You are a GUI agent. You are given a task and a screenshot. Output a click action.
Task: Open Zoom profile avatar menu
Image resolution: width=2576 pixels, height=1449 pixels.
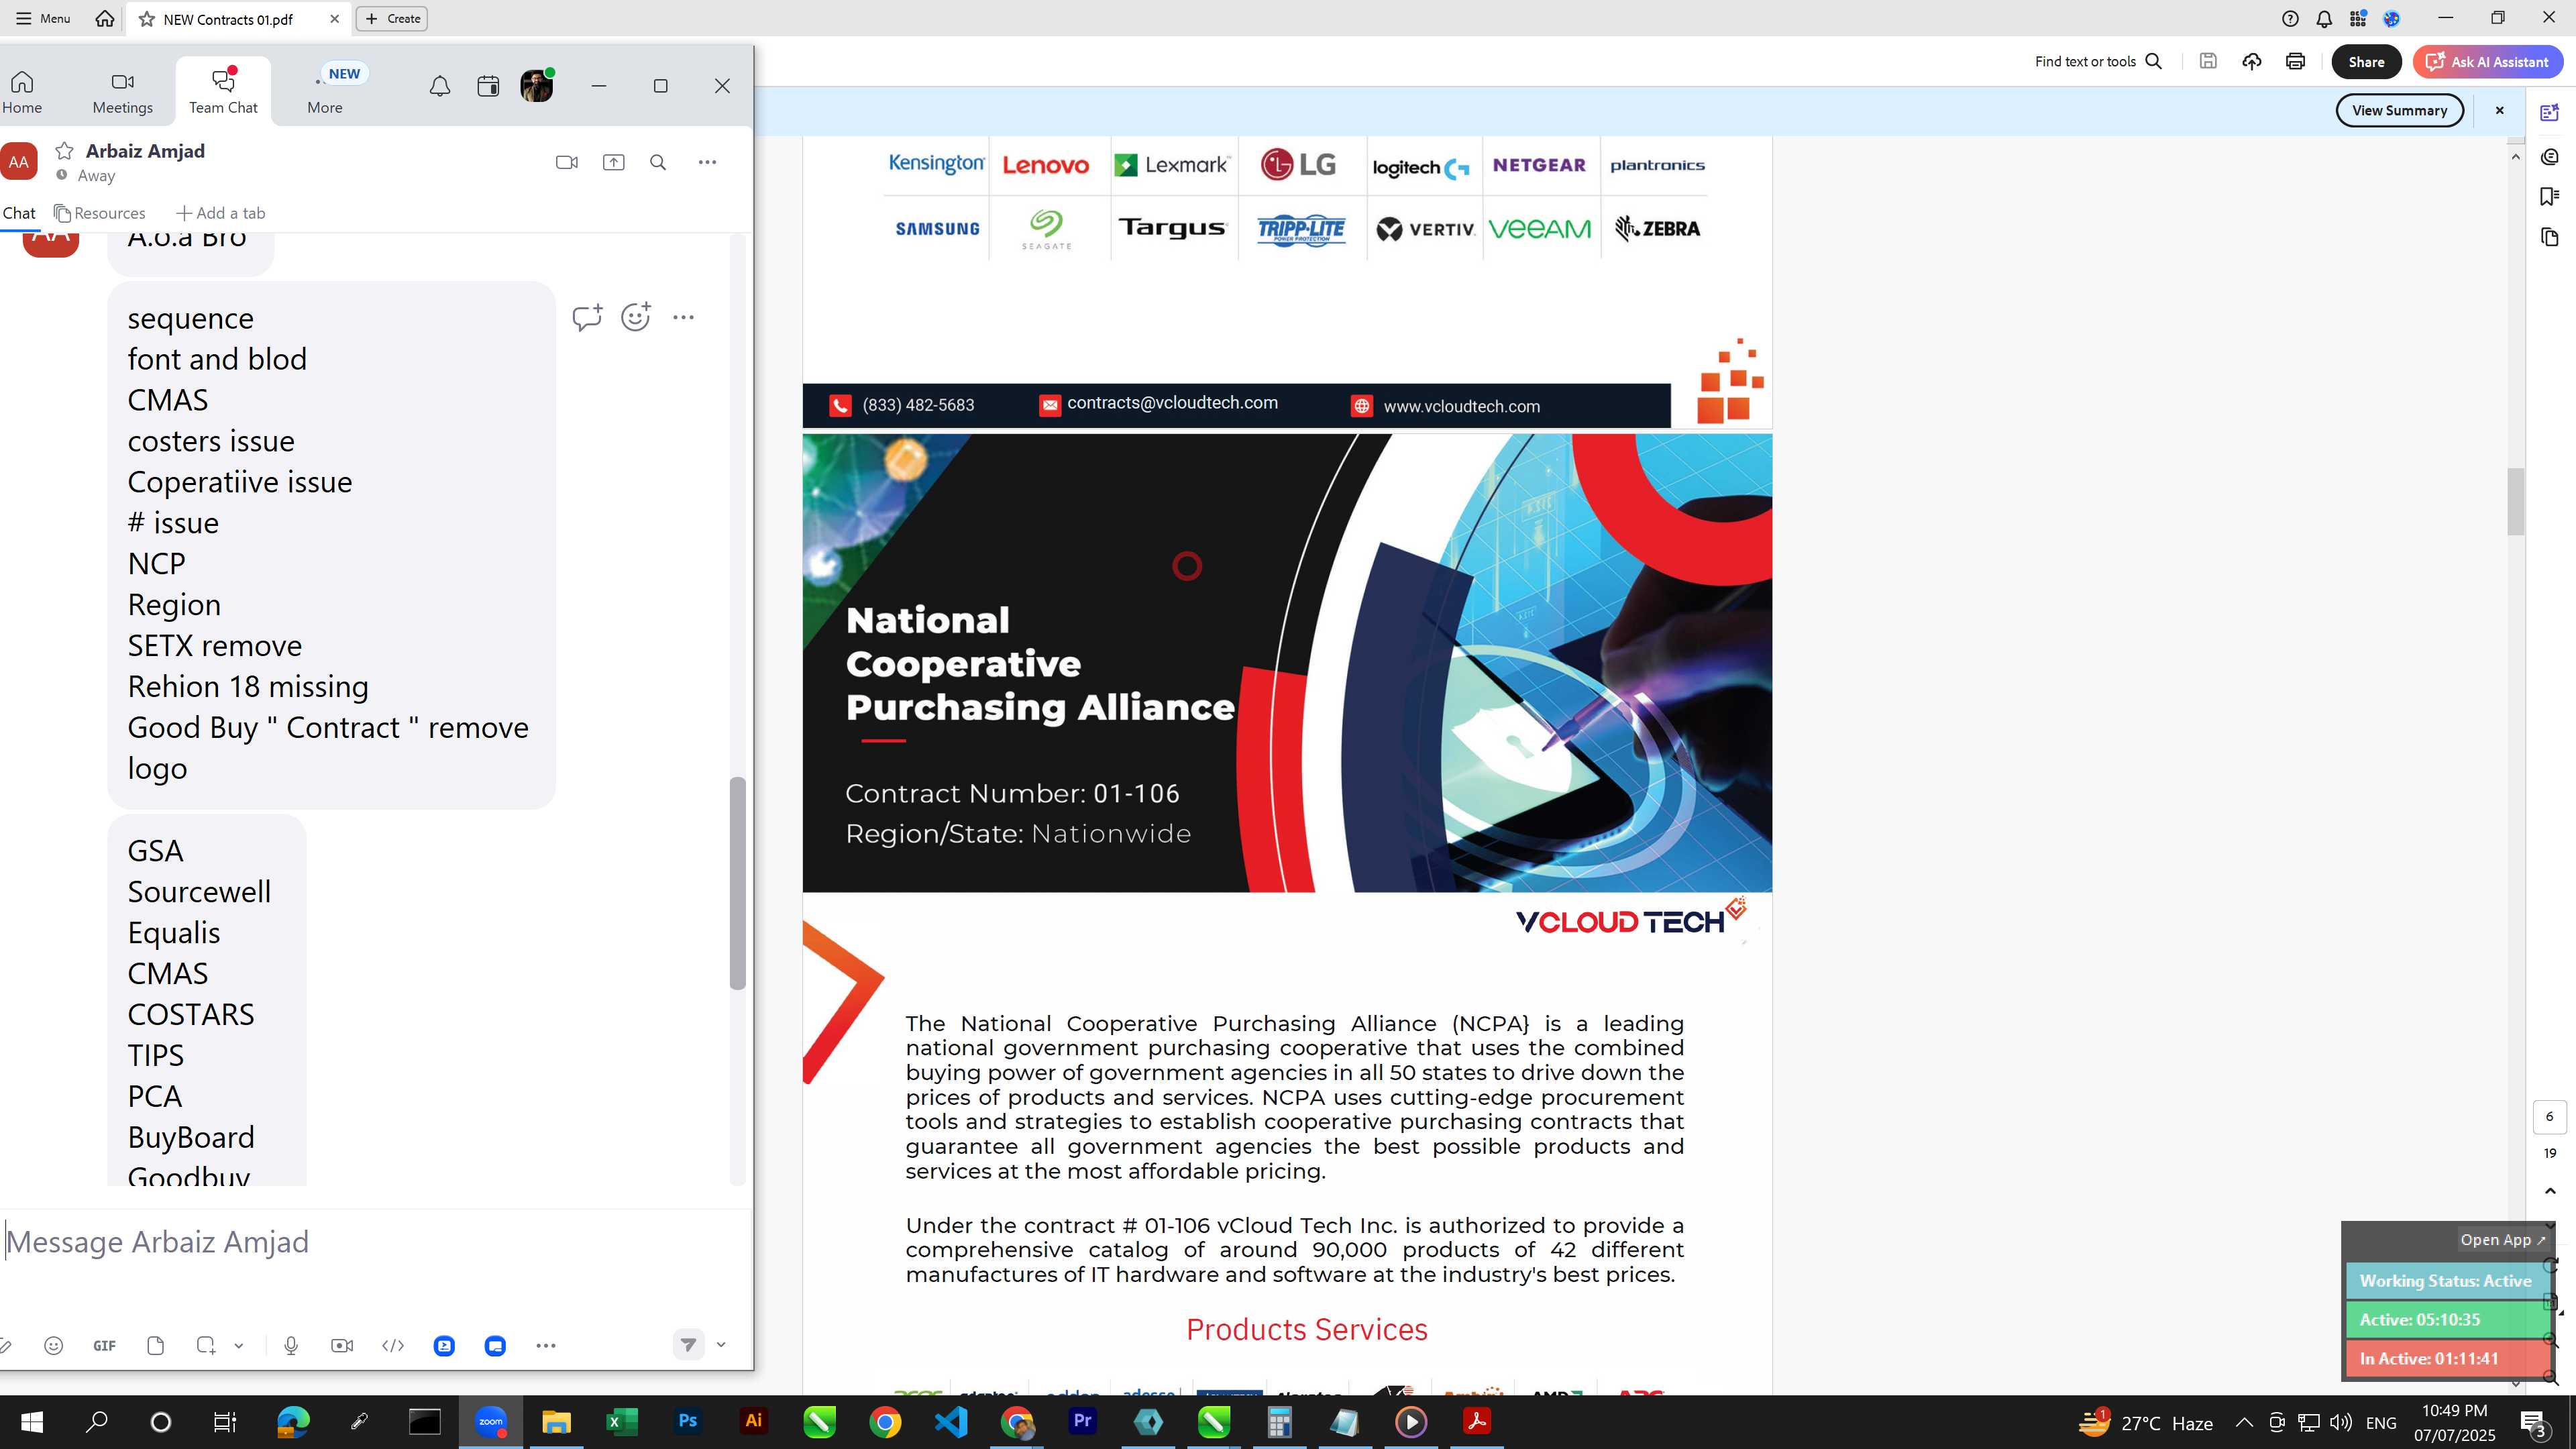tap(537, 86)
